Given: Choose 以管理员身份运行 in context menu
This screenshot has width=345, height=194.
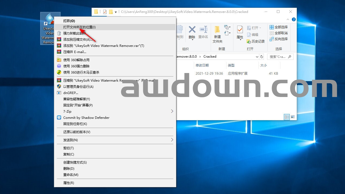Looking at the screenshot, I should (x=78, y=86).
